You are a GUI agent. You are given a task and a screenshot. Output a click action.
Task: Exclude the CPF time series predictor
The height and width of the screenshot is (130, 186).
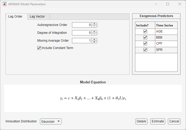pos(145,44)
